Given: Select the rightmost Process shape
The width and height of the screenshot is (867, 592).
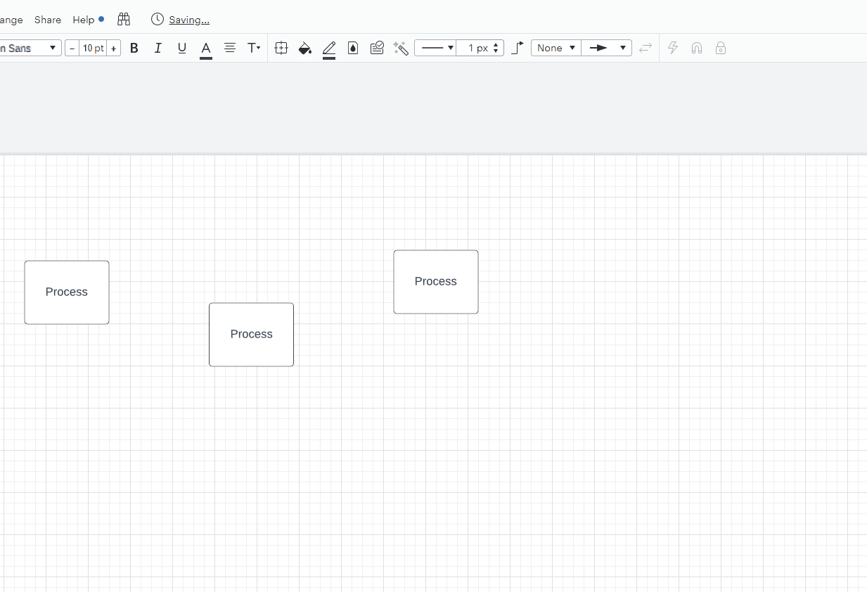Looking at the screenshot, I should click(x=436, y=282).
